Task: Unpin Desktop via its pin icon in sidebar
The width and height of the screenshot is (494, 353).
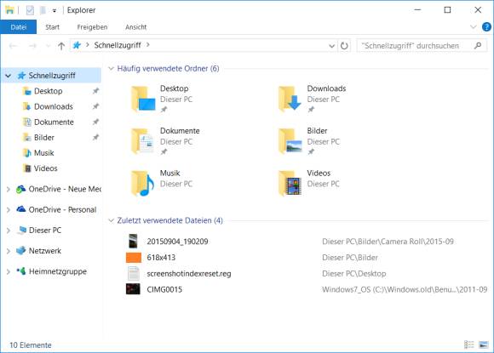Action: [95, 91]
